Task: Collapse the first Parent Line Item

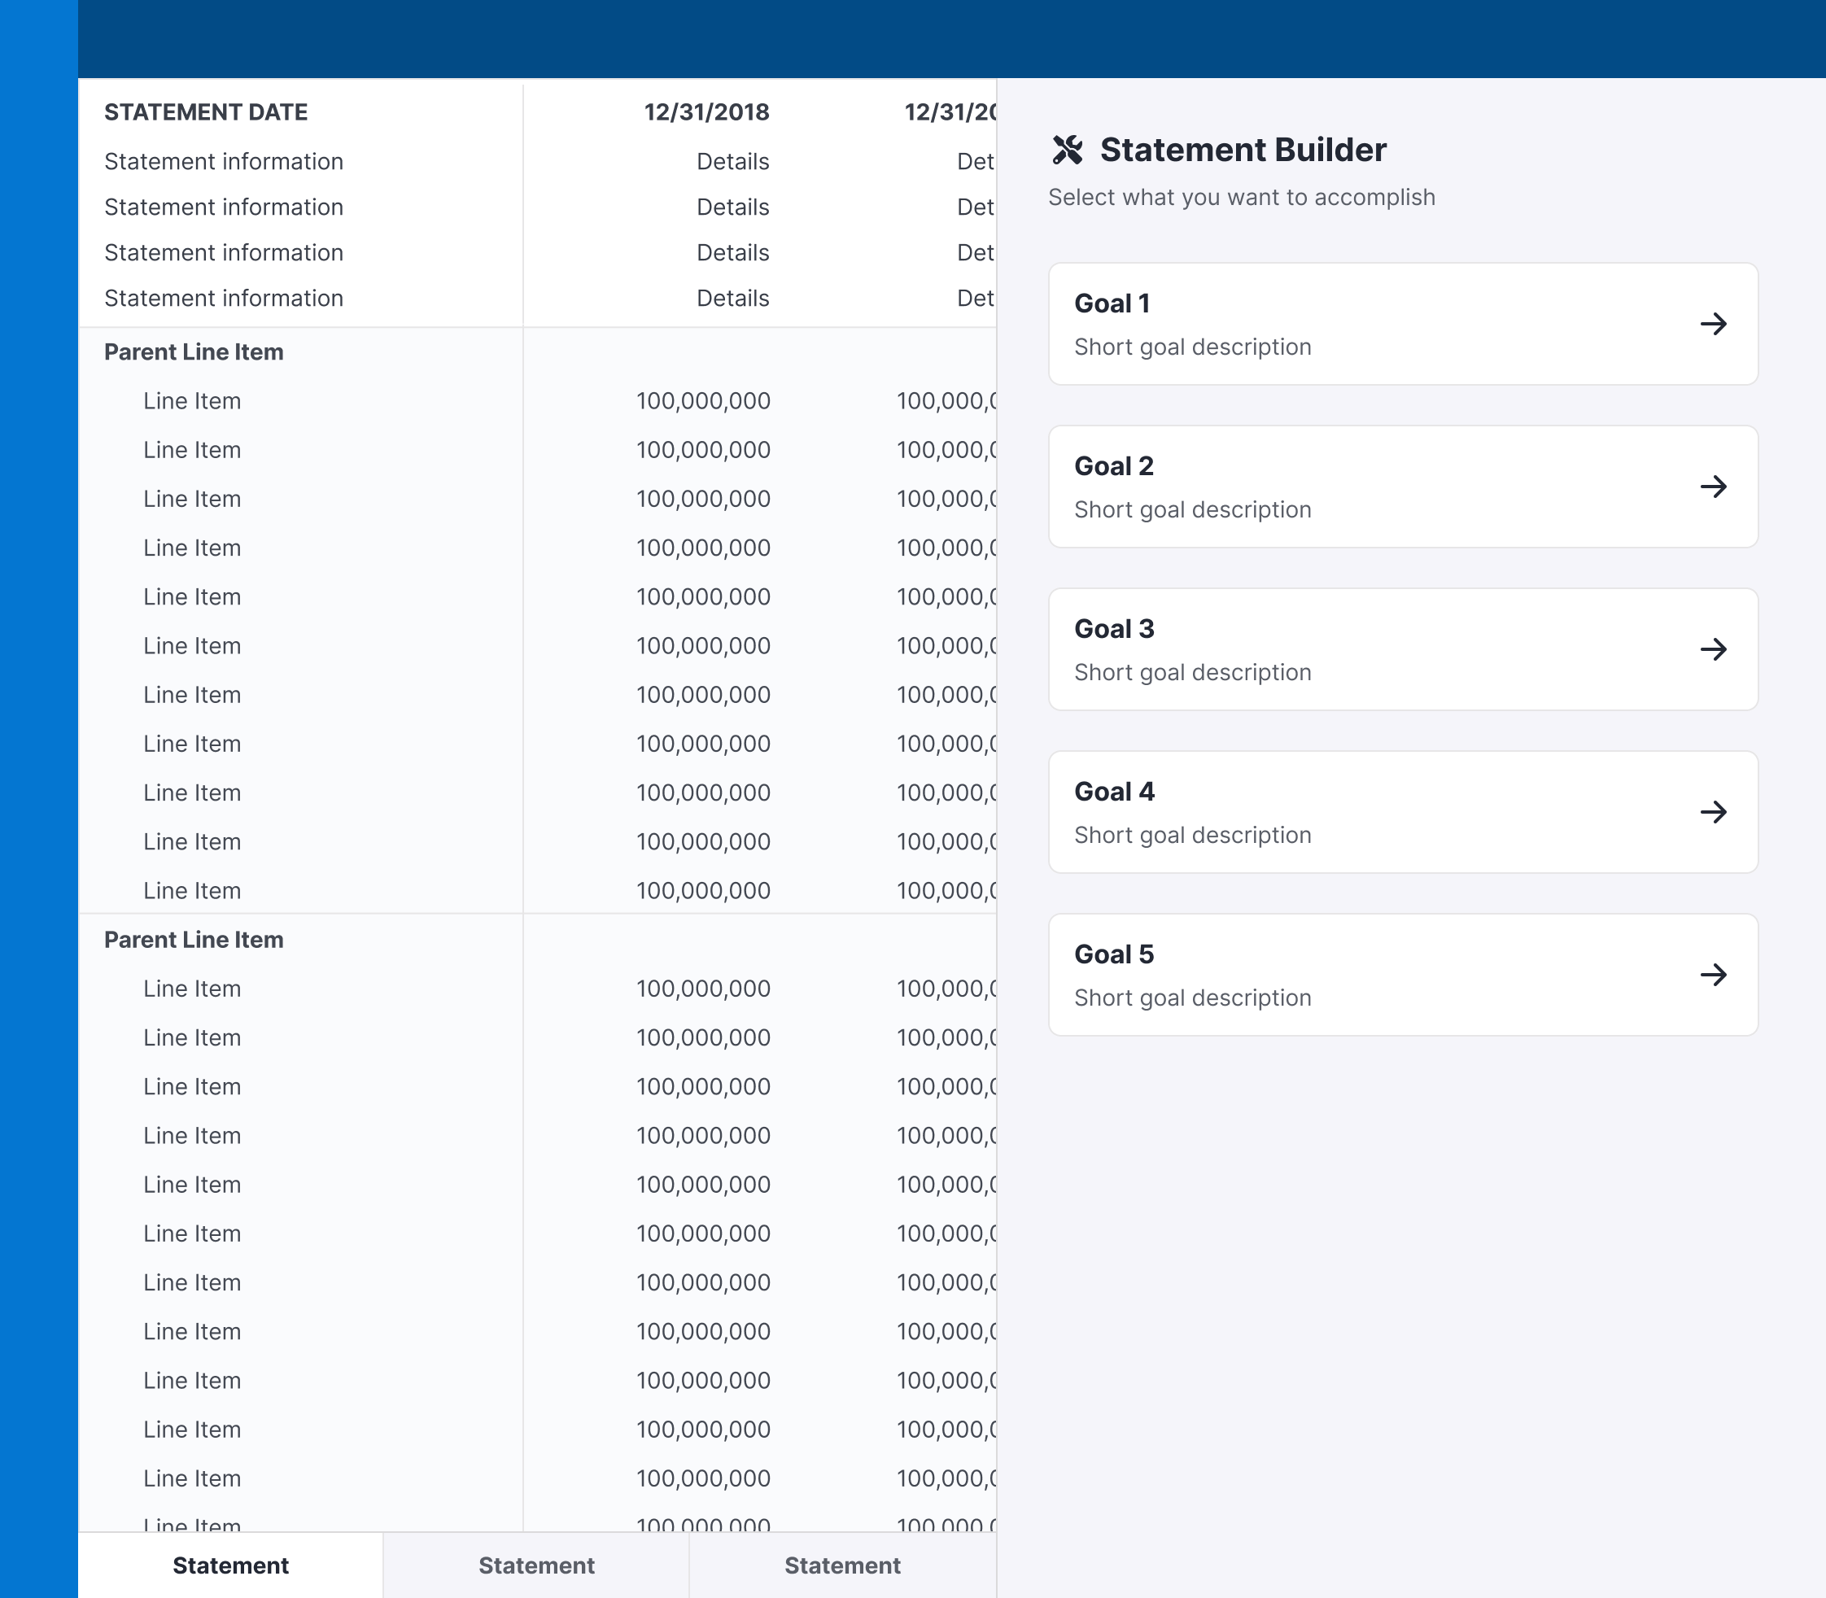Action: [x=194, y=352]
